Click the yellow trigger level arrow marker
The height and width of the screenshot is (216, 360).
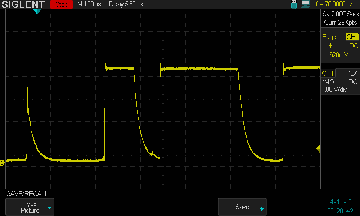pos(318,148)
